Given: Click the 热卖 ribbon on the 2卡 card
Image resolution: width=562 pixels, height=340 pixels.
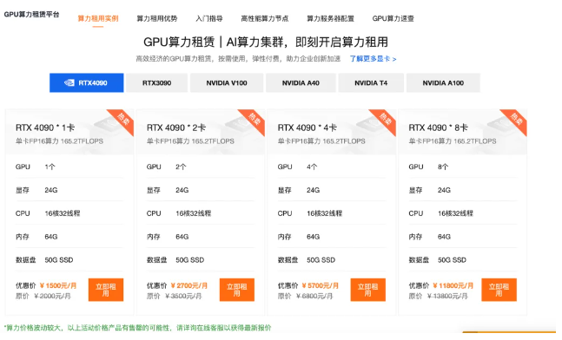Looking at the screenshot, I should [254, 119].
